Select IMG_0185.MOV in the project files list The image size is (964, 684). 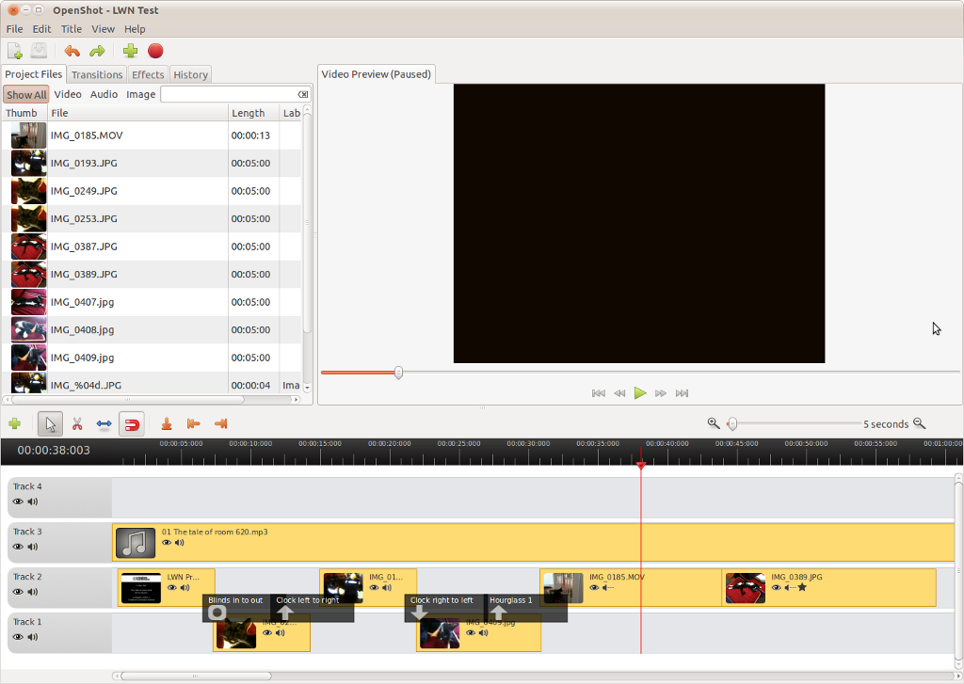87,135
